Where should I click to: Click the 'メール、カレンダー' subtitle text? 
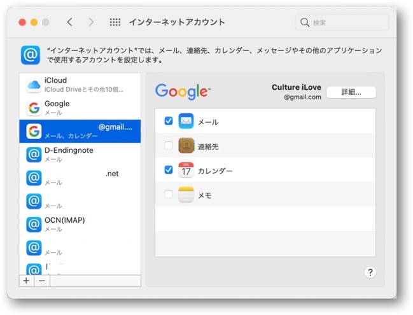tap(71, 136)
